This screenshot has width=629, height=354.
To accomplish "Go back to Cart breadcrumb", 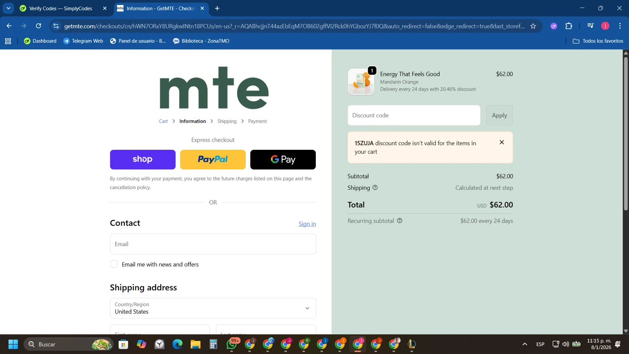I will pyautogui.click(x=164, y=121).
